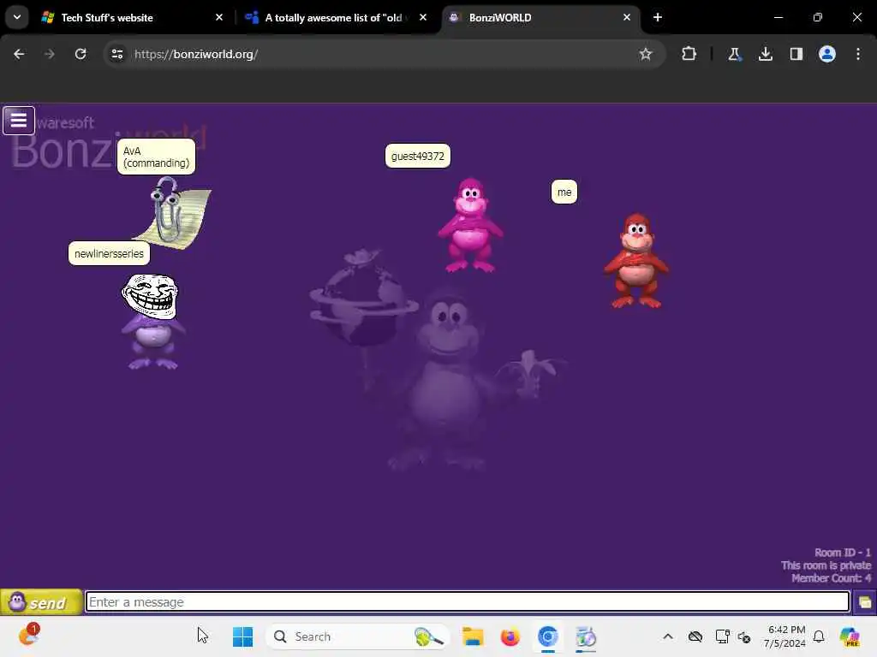Screen dimensions: 877x657
Task: Open the browser three-dot menu
Action: pyautogui.click(x=858, y=54)
